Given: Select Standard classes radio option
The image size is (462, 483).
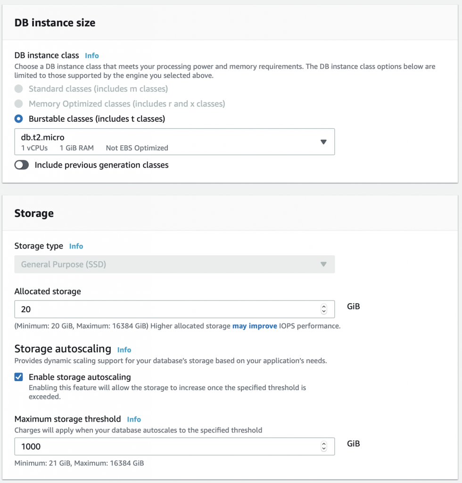Looking at the screenshot, I should coord(18,89).
